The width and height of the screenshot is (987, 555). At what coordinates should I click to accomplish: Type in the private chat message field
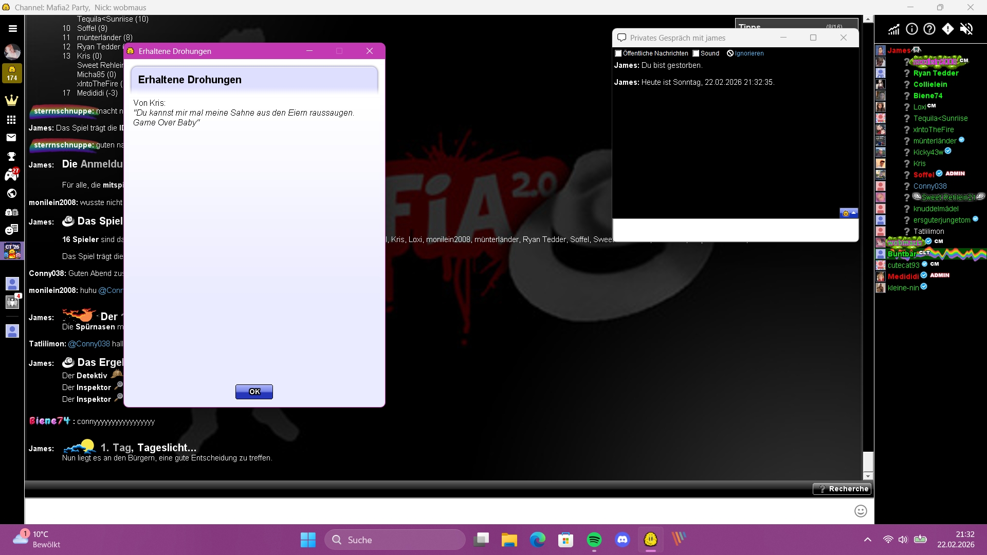click(x=735, y=230)
